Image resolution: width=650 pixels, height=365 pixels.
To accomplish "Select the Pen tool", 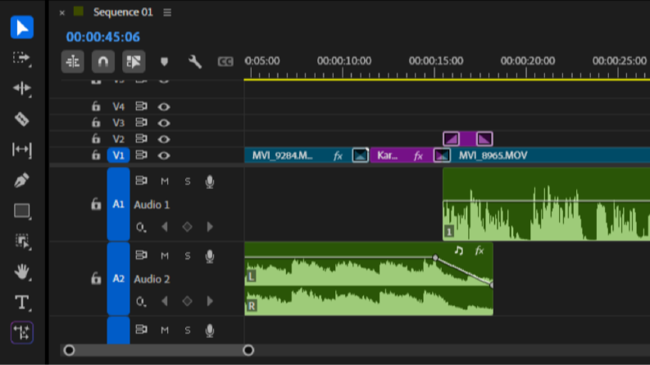I will [21, 180].
